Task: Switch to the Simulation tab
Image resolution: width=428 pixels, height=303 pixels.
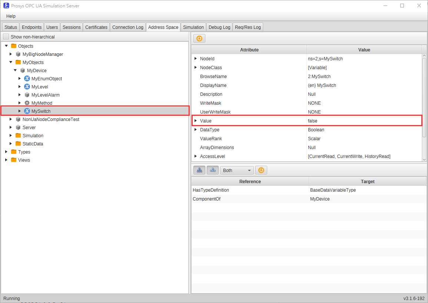Action: point(193,27)
